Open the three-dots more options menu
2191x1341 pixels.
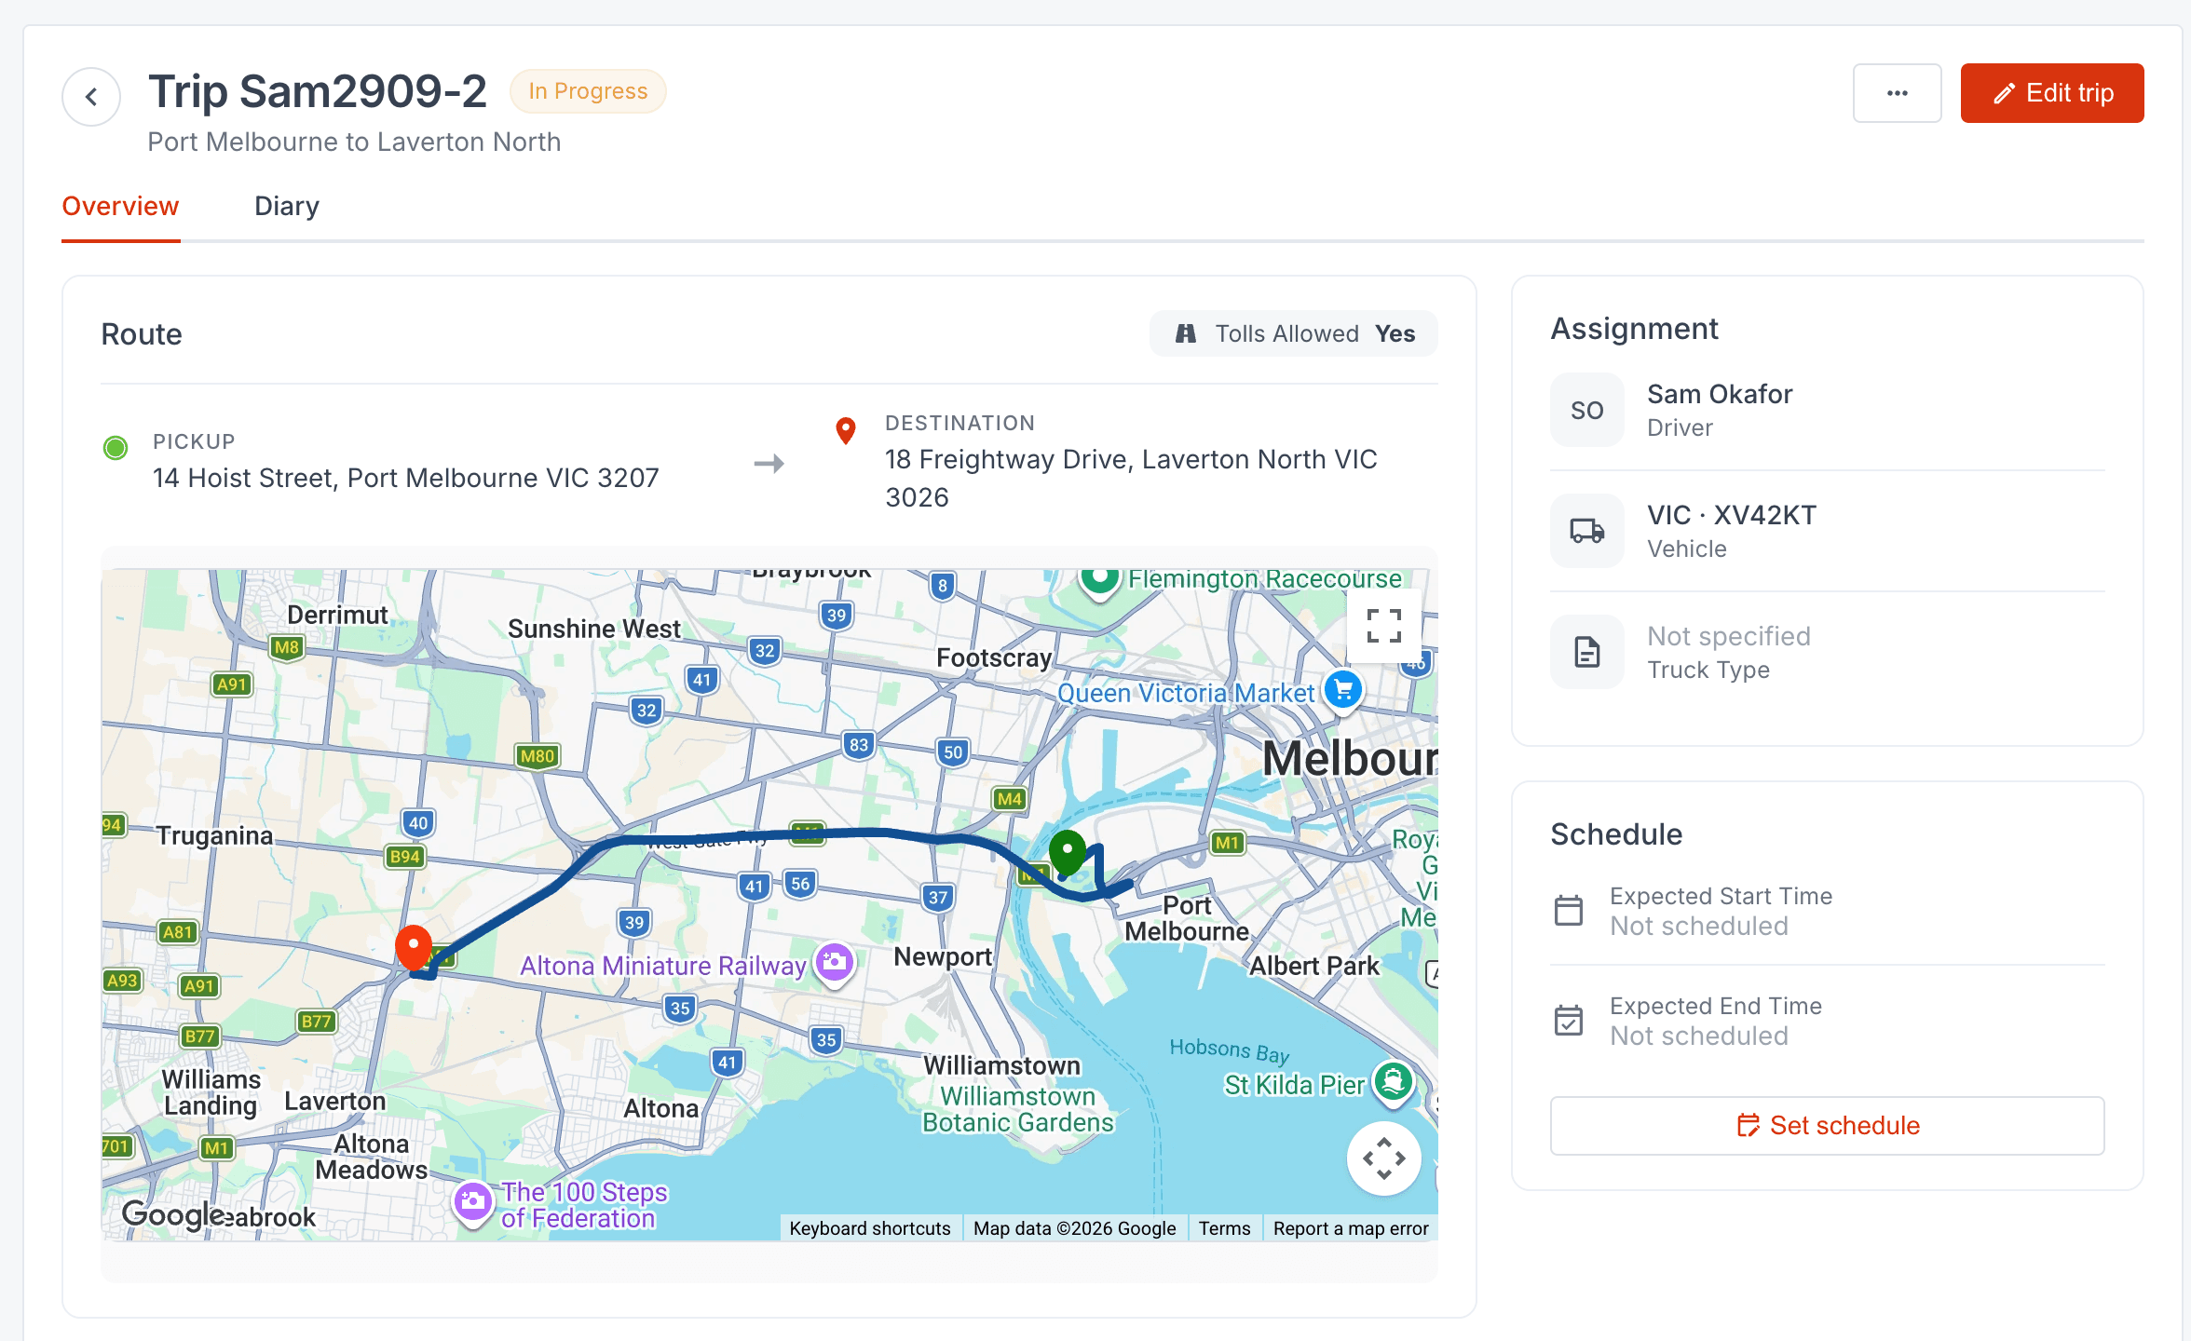coord(1897,93)
